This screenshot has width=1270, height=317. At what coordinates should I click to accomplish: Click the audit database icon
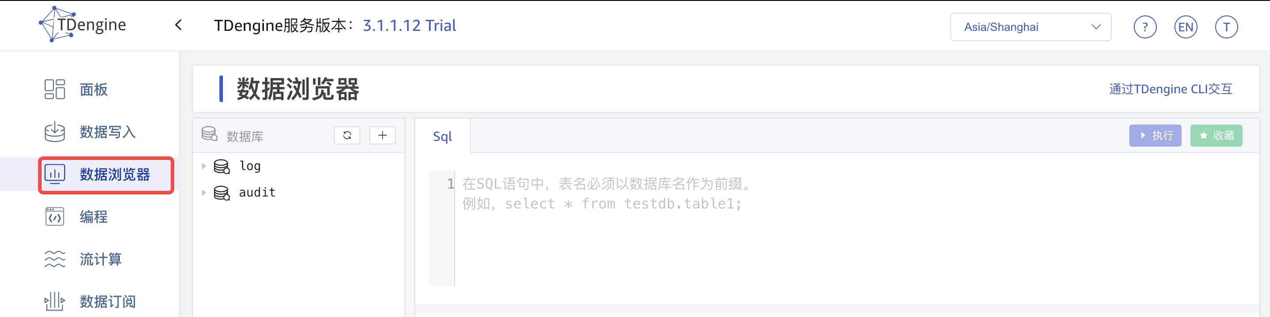click(221, 193)
